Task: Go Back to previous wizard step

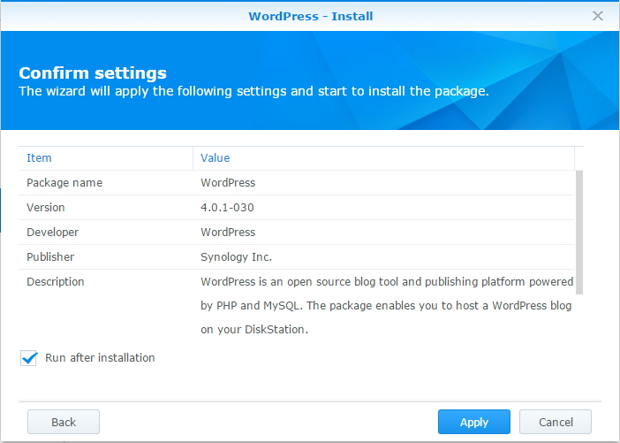Action: [x=64, y=422]
